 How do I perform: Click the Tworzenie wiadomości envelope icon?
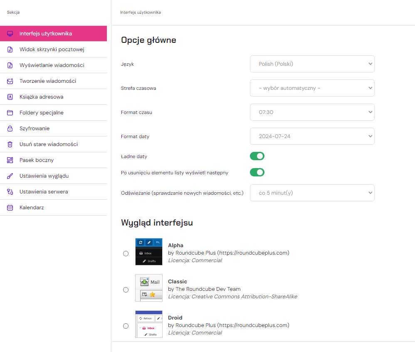(x=10, y=81)
